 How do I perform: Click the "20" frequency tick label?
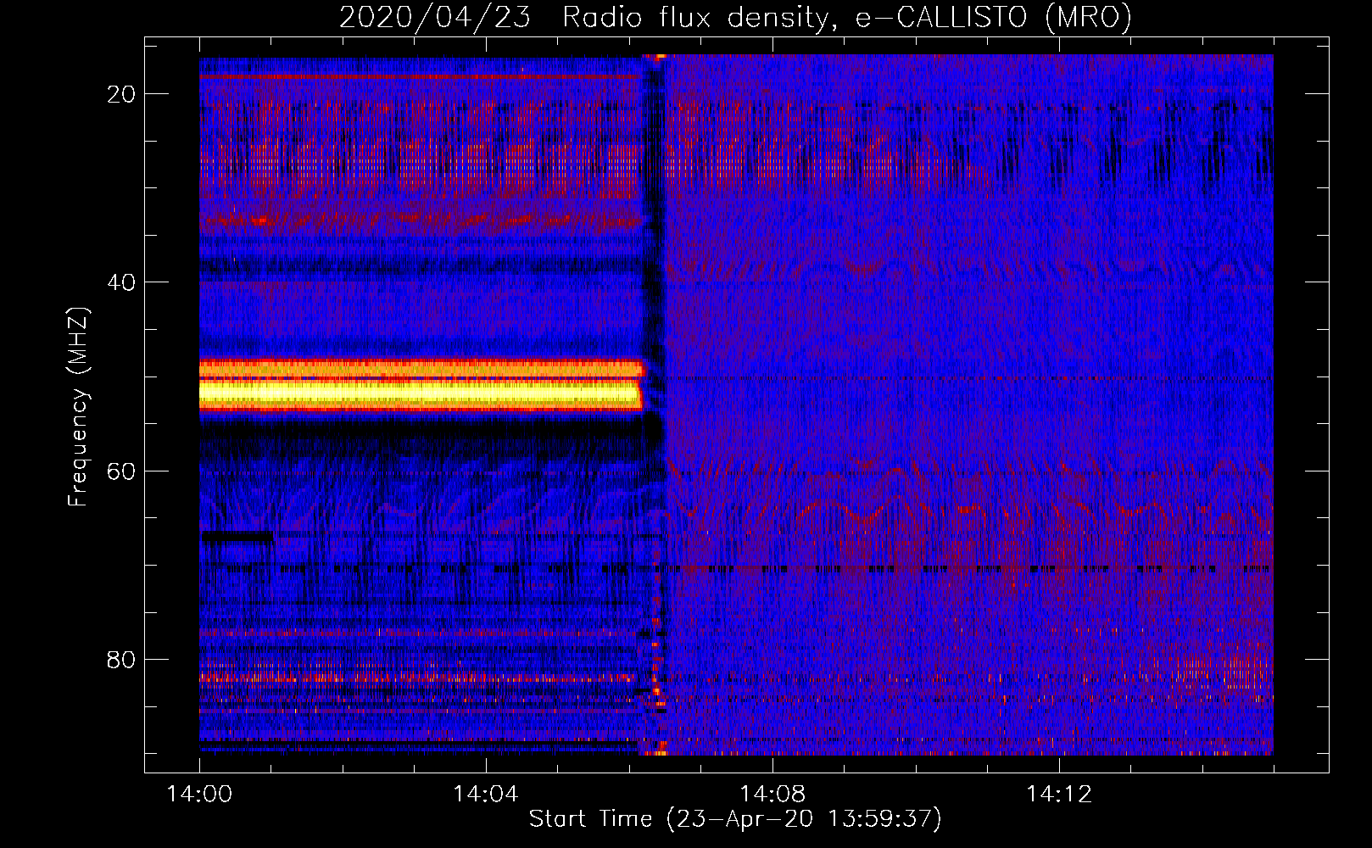121,94
